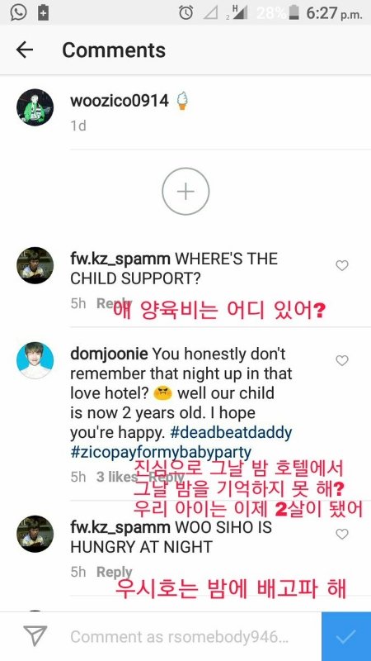Image resolution: width=371 pixels, height=661 pixels.
Task: Open the #zicopayformybabyparty hashtag
Action: [x=161, y=453]
